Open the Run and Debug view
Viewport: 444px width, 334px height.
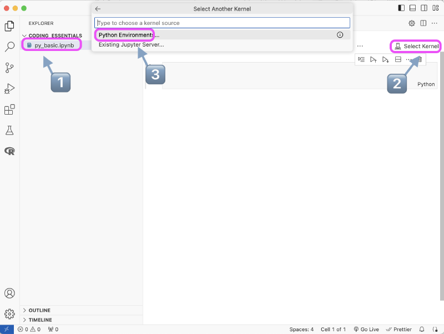pyautogui.click(x=9, y=89)
